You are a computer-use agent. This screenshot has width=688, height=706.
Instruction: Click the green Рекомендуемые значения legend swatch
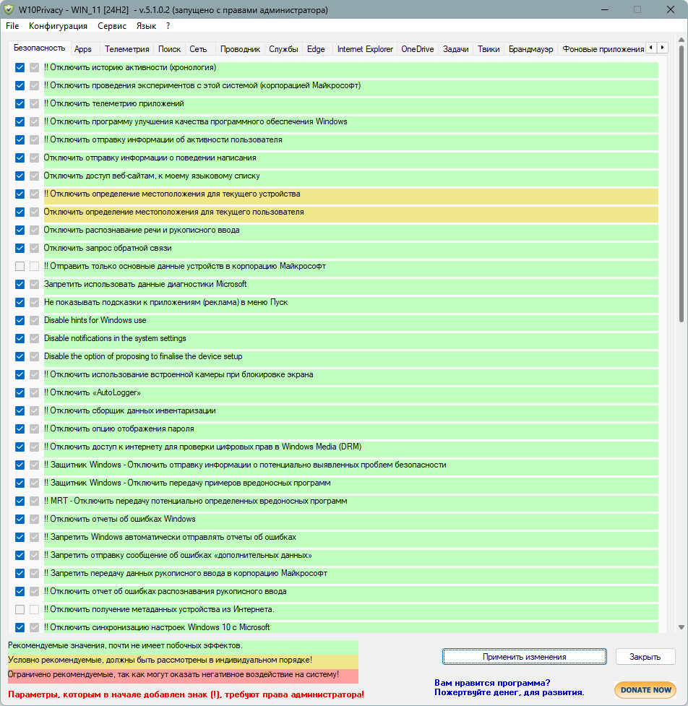point(183,646)
